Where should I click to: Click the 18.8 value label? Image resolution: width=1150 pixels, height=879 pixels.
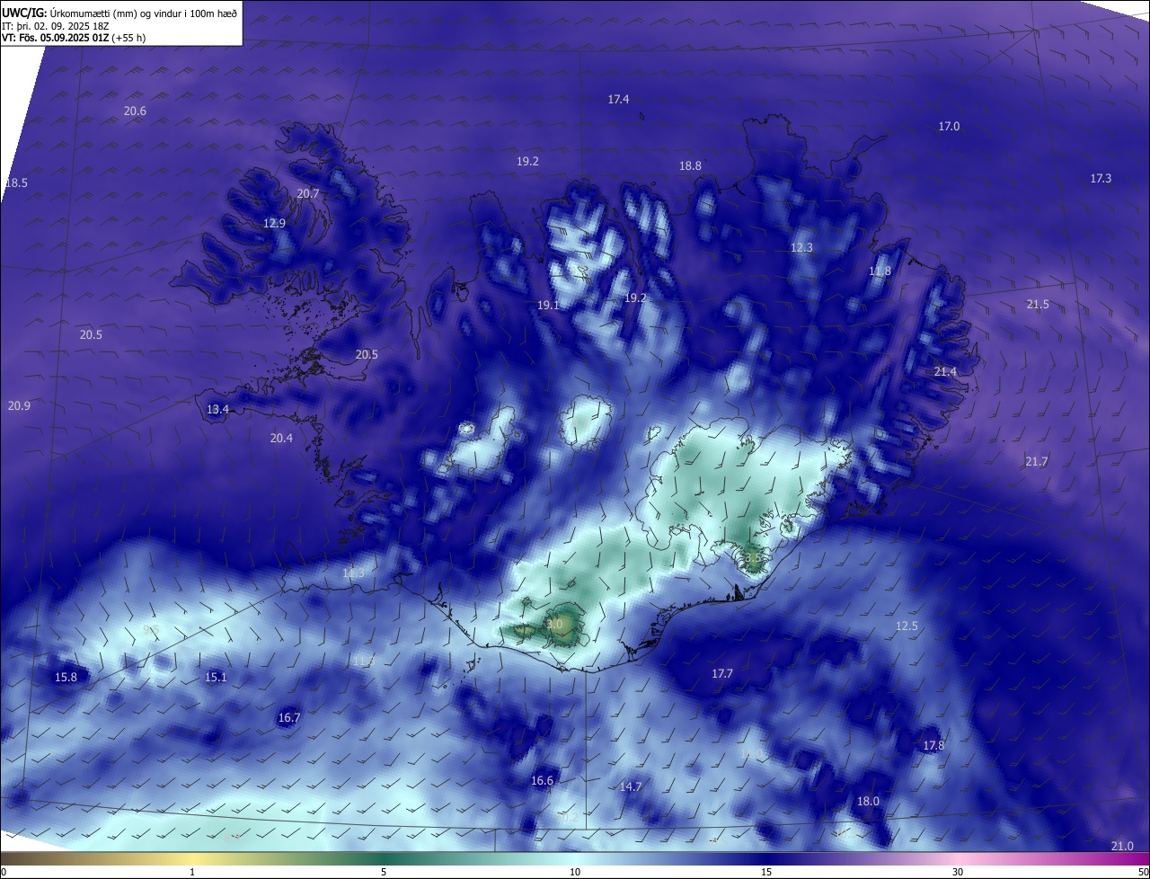[x=690, y=165]
